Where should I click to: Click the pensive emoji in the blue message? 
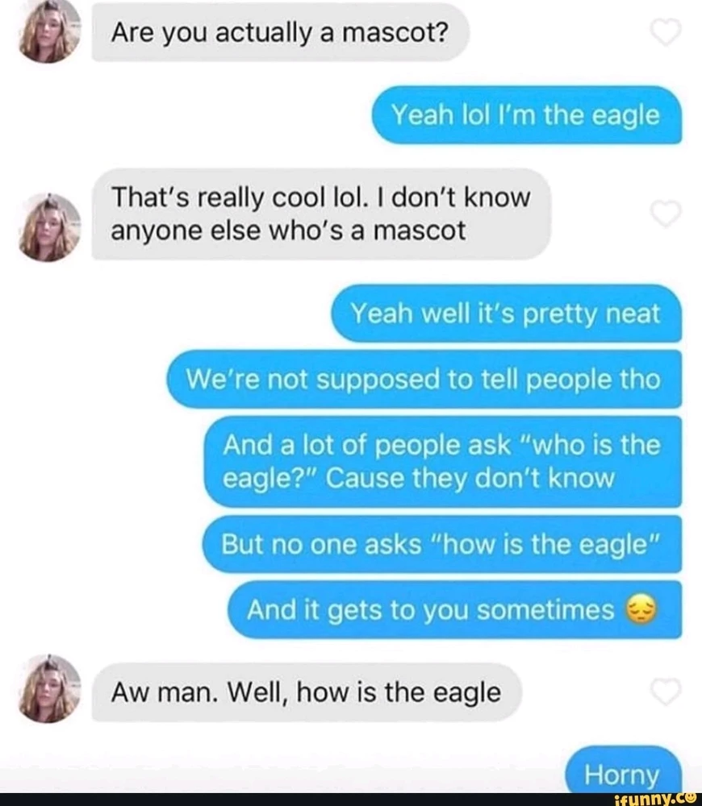pyautogui.click(x=641, y=609)
